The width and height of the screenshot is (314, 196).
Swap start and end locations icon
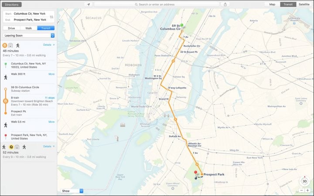[51, 17]
